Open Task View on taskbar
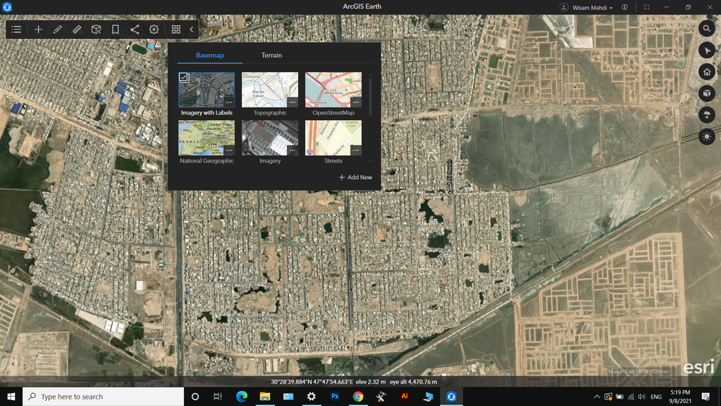This screenshot has width=721, height=406. pyautogui.click(x=218, y=397)
